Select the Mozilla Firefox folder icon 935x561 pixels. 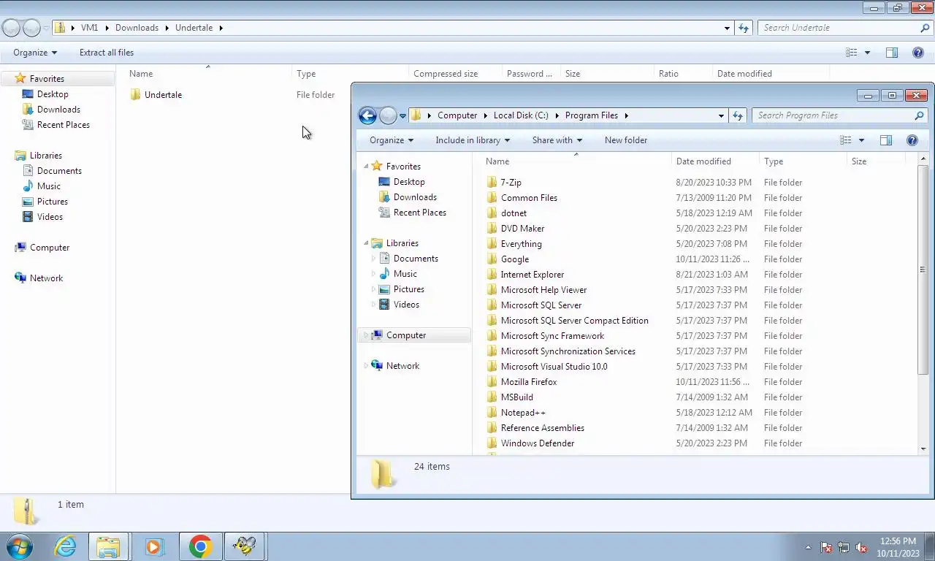coord(492,382)
